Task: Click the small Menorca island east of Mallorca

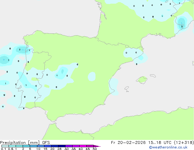Action: coord(152,75)
